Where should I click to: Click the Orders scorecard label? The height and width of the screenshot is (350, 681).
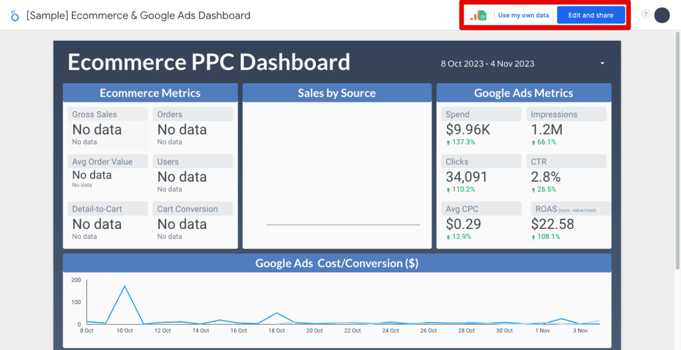pos(193,114)
